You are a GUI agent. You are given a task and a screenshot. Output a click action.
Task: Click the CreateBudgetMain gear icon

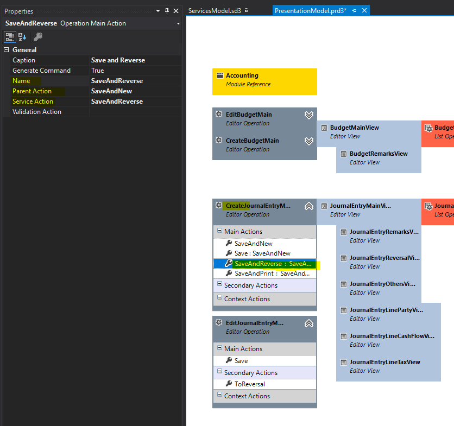(219, 140)
